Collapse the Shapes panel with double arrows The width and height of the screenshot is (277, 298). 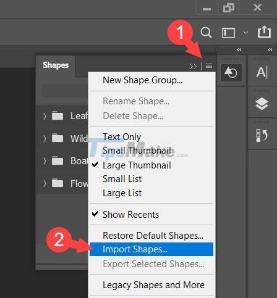pos(193,66)
